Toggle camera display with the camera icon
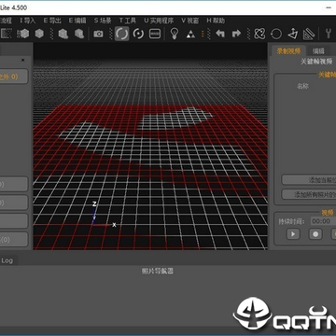Screen dimensions: 336x336 (98, 34)
